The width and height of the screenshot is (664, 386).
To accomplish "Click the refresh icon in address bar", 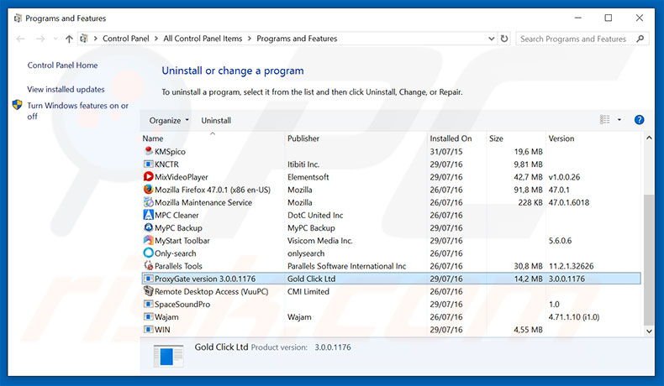I will click(x=504, y=39).
